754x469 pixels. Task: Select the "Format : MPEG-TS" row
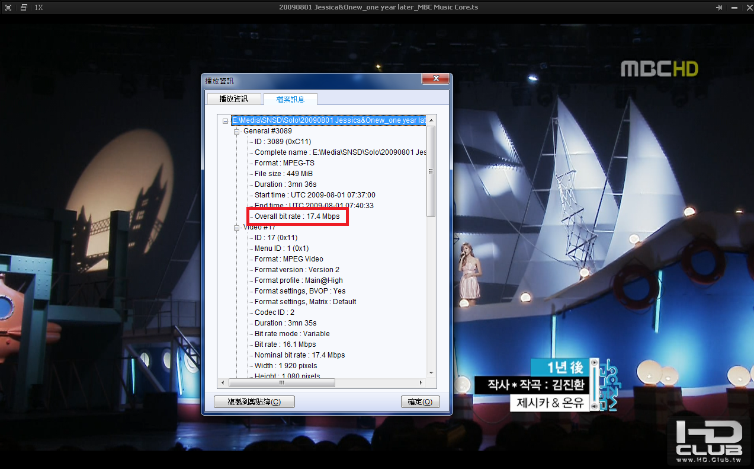click(x=284, y=163)
